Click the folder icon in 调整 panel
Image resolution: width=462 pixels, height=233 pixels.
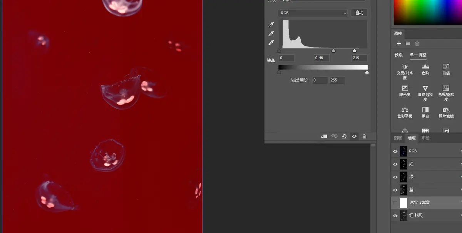[408, 43]
